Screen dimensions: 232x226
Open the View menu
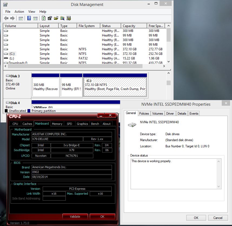tap(32, 12)
